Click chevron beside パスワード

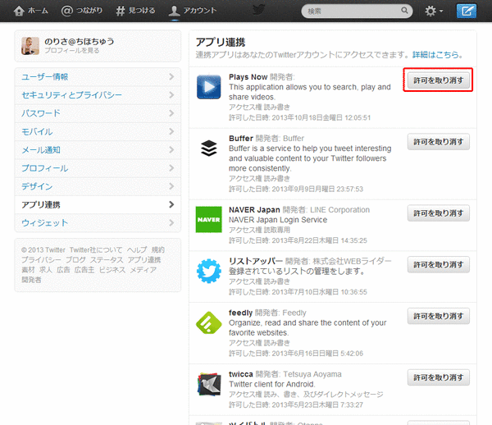[x=171, y=113]
